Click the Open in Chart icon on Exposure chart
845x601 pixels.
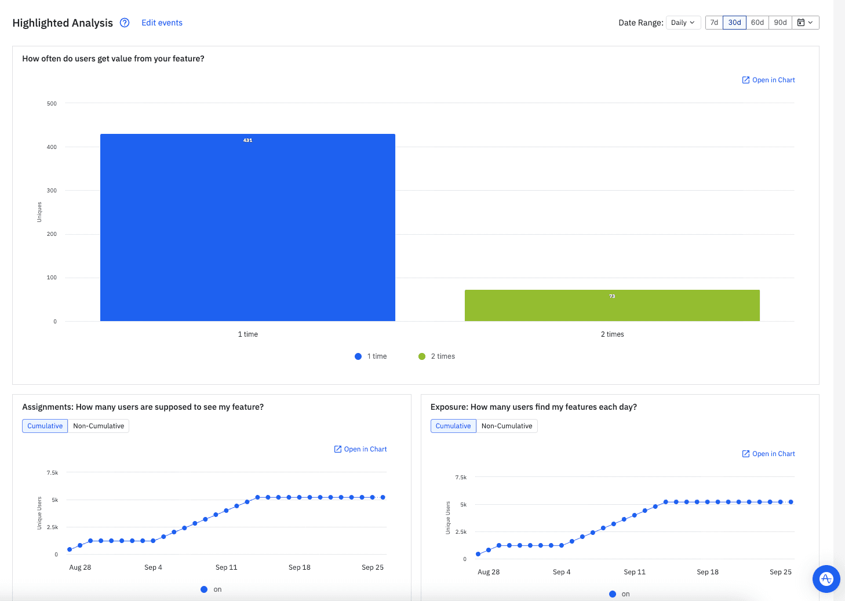(745, 453)
